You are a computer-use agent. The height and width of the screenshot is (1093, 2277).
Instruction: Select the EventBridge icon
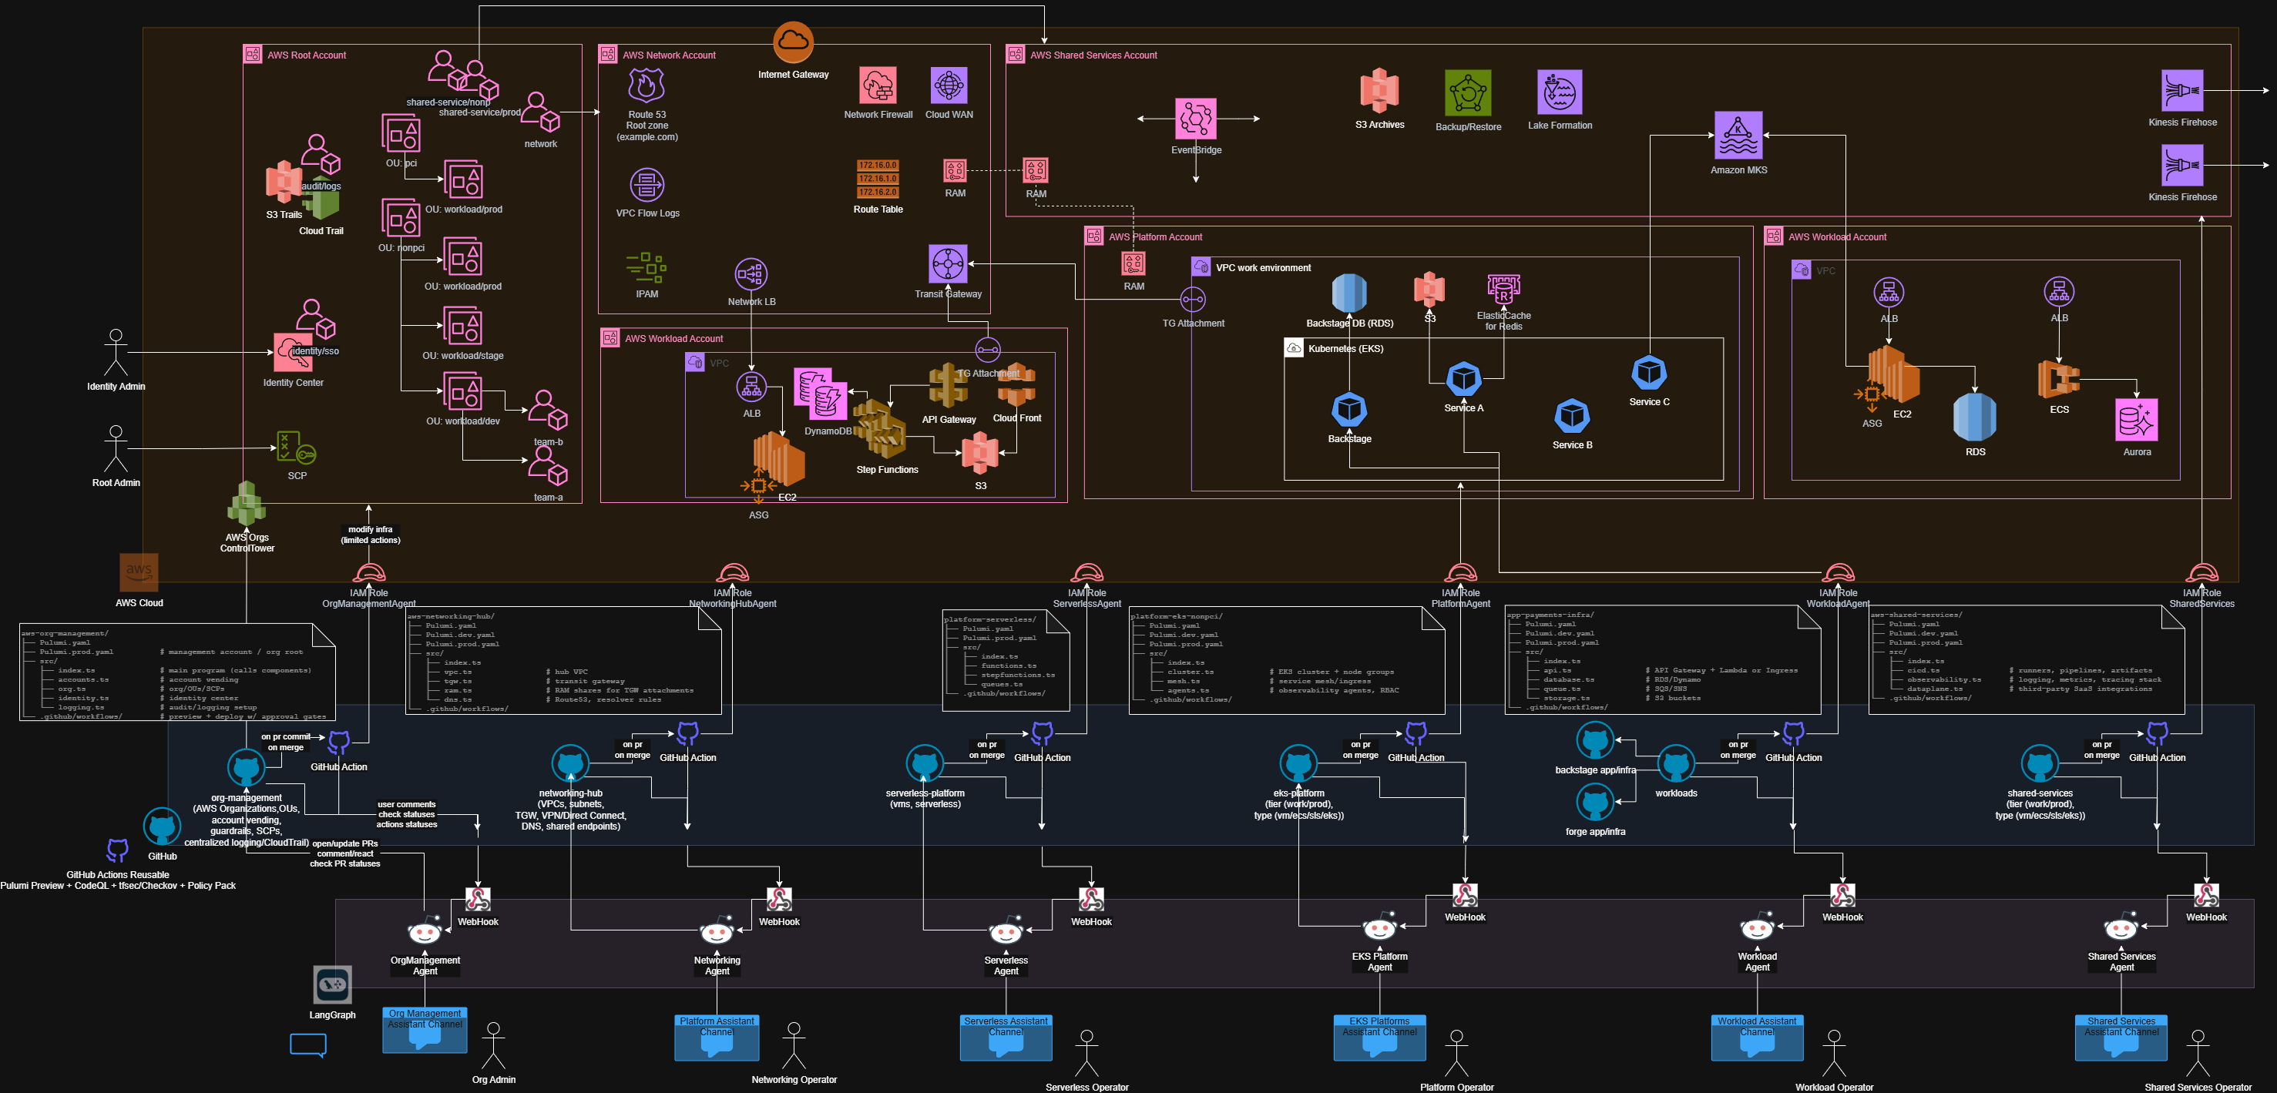tap(1195, 119)
